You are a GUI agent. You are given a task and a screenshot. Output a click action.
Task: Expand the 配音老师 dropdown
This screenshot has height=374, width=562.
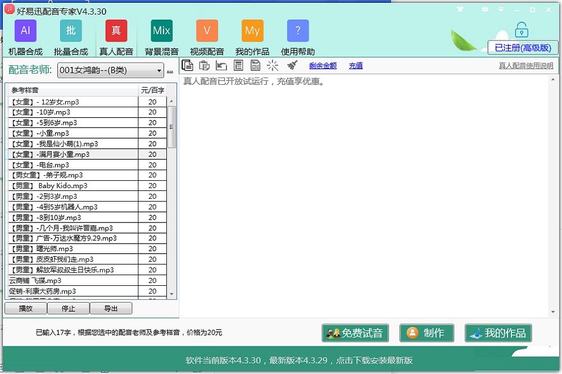click(x=111, y=70)
